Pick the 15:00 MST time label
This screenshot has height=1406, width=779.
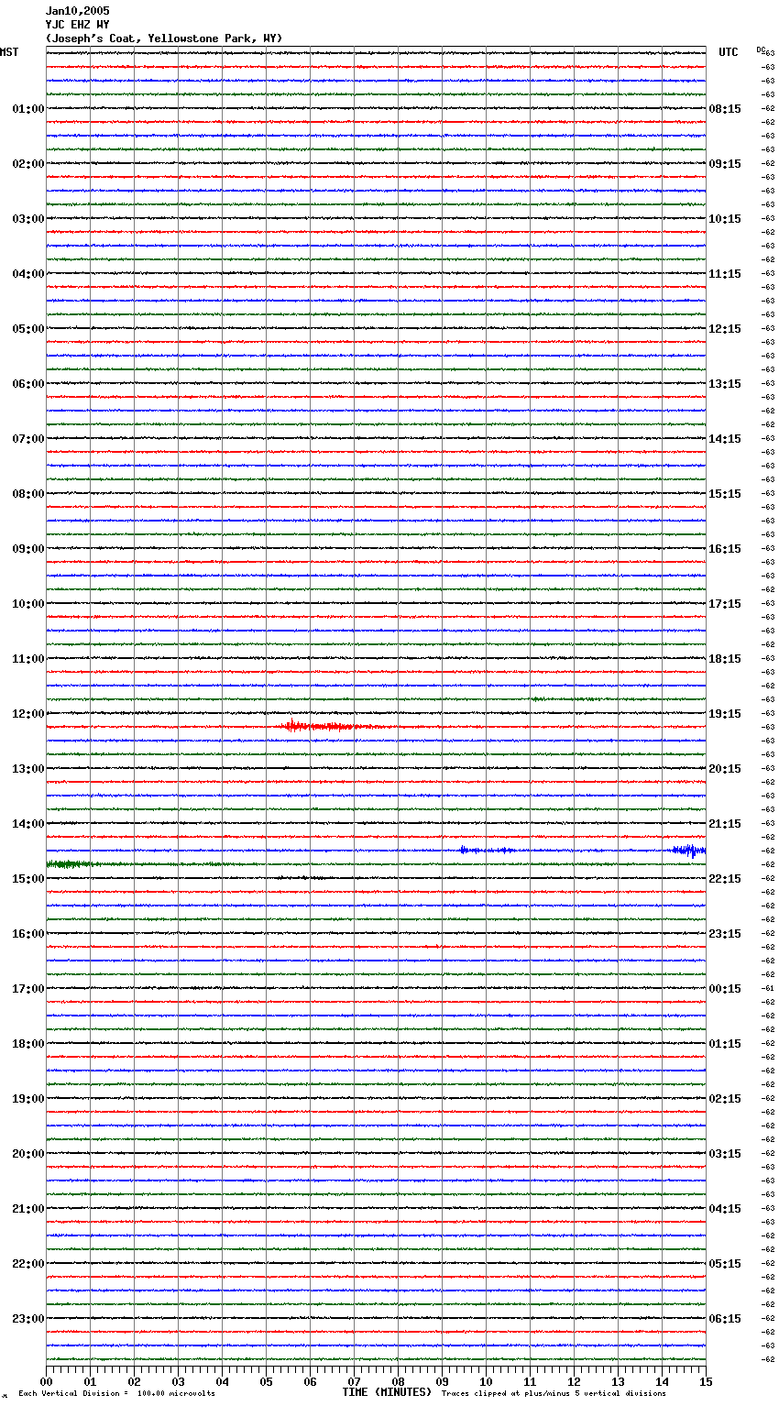pyautogui.click(x=28, y=879)
